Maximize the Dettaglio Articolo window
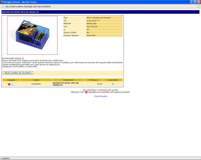 (195, 2)
